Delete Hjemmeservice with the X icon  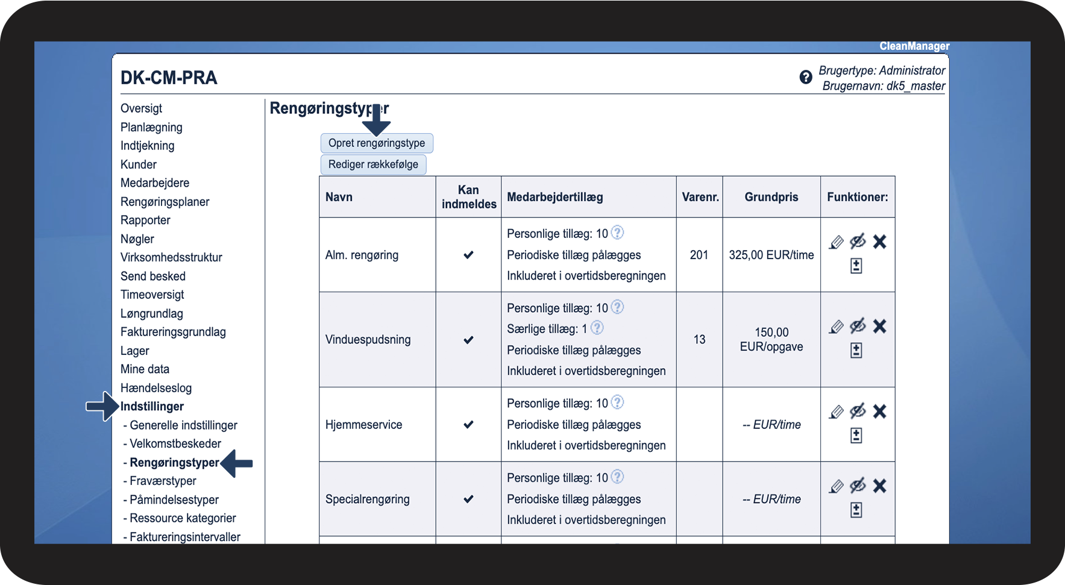[x=879, y=411]
